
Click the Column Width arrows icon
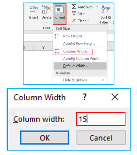pyautogui.click(x=57, y=51)
